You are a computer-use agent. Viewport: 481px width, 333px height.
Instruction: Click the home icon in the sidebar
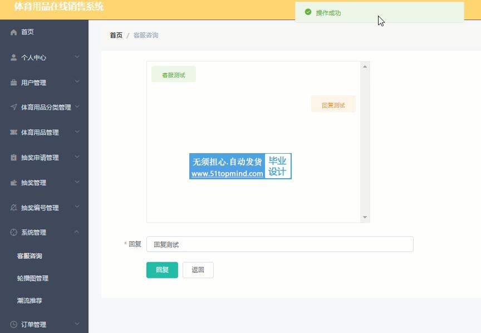(13, 32)
